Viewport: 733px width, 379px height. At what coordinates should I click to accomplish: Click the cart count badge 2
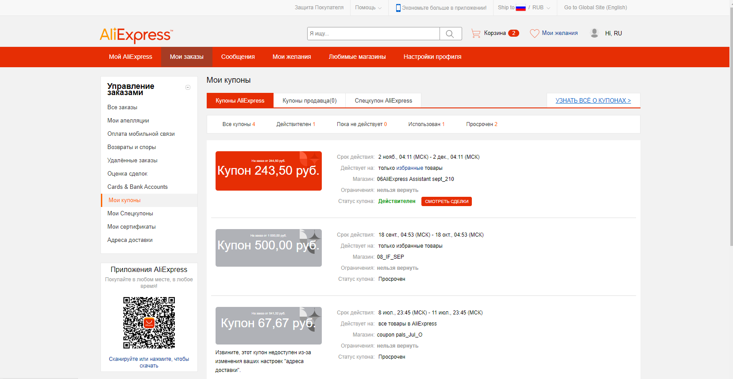(513, 33)
